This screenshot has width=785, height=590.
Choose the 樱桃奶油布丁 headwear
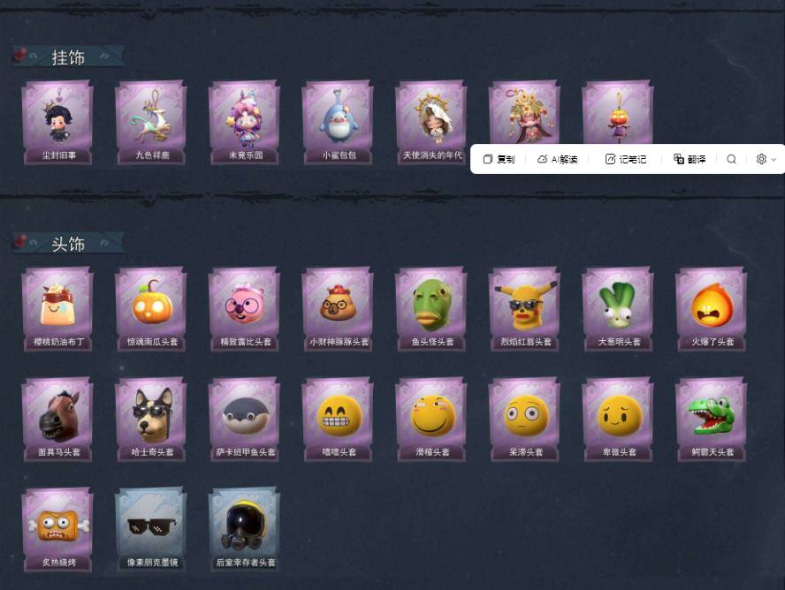pos(57,309)
